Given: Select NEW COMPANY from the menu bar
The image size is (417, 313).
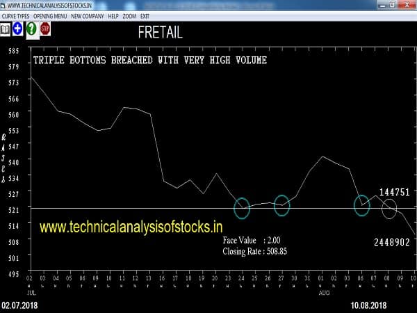Looking at the screenshot, I should pyautogui.click(x=89, y=15).
